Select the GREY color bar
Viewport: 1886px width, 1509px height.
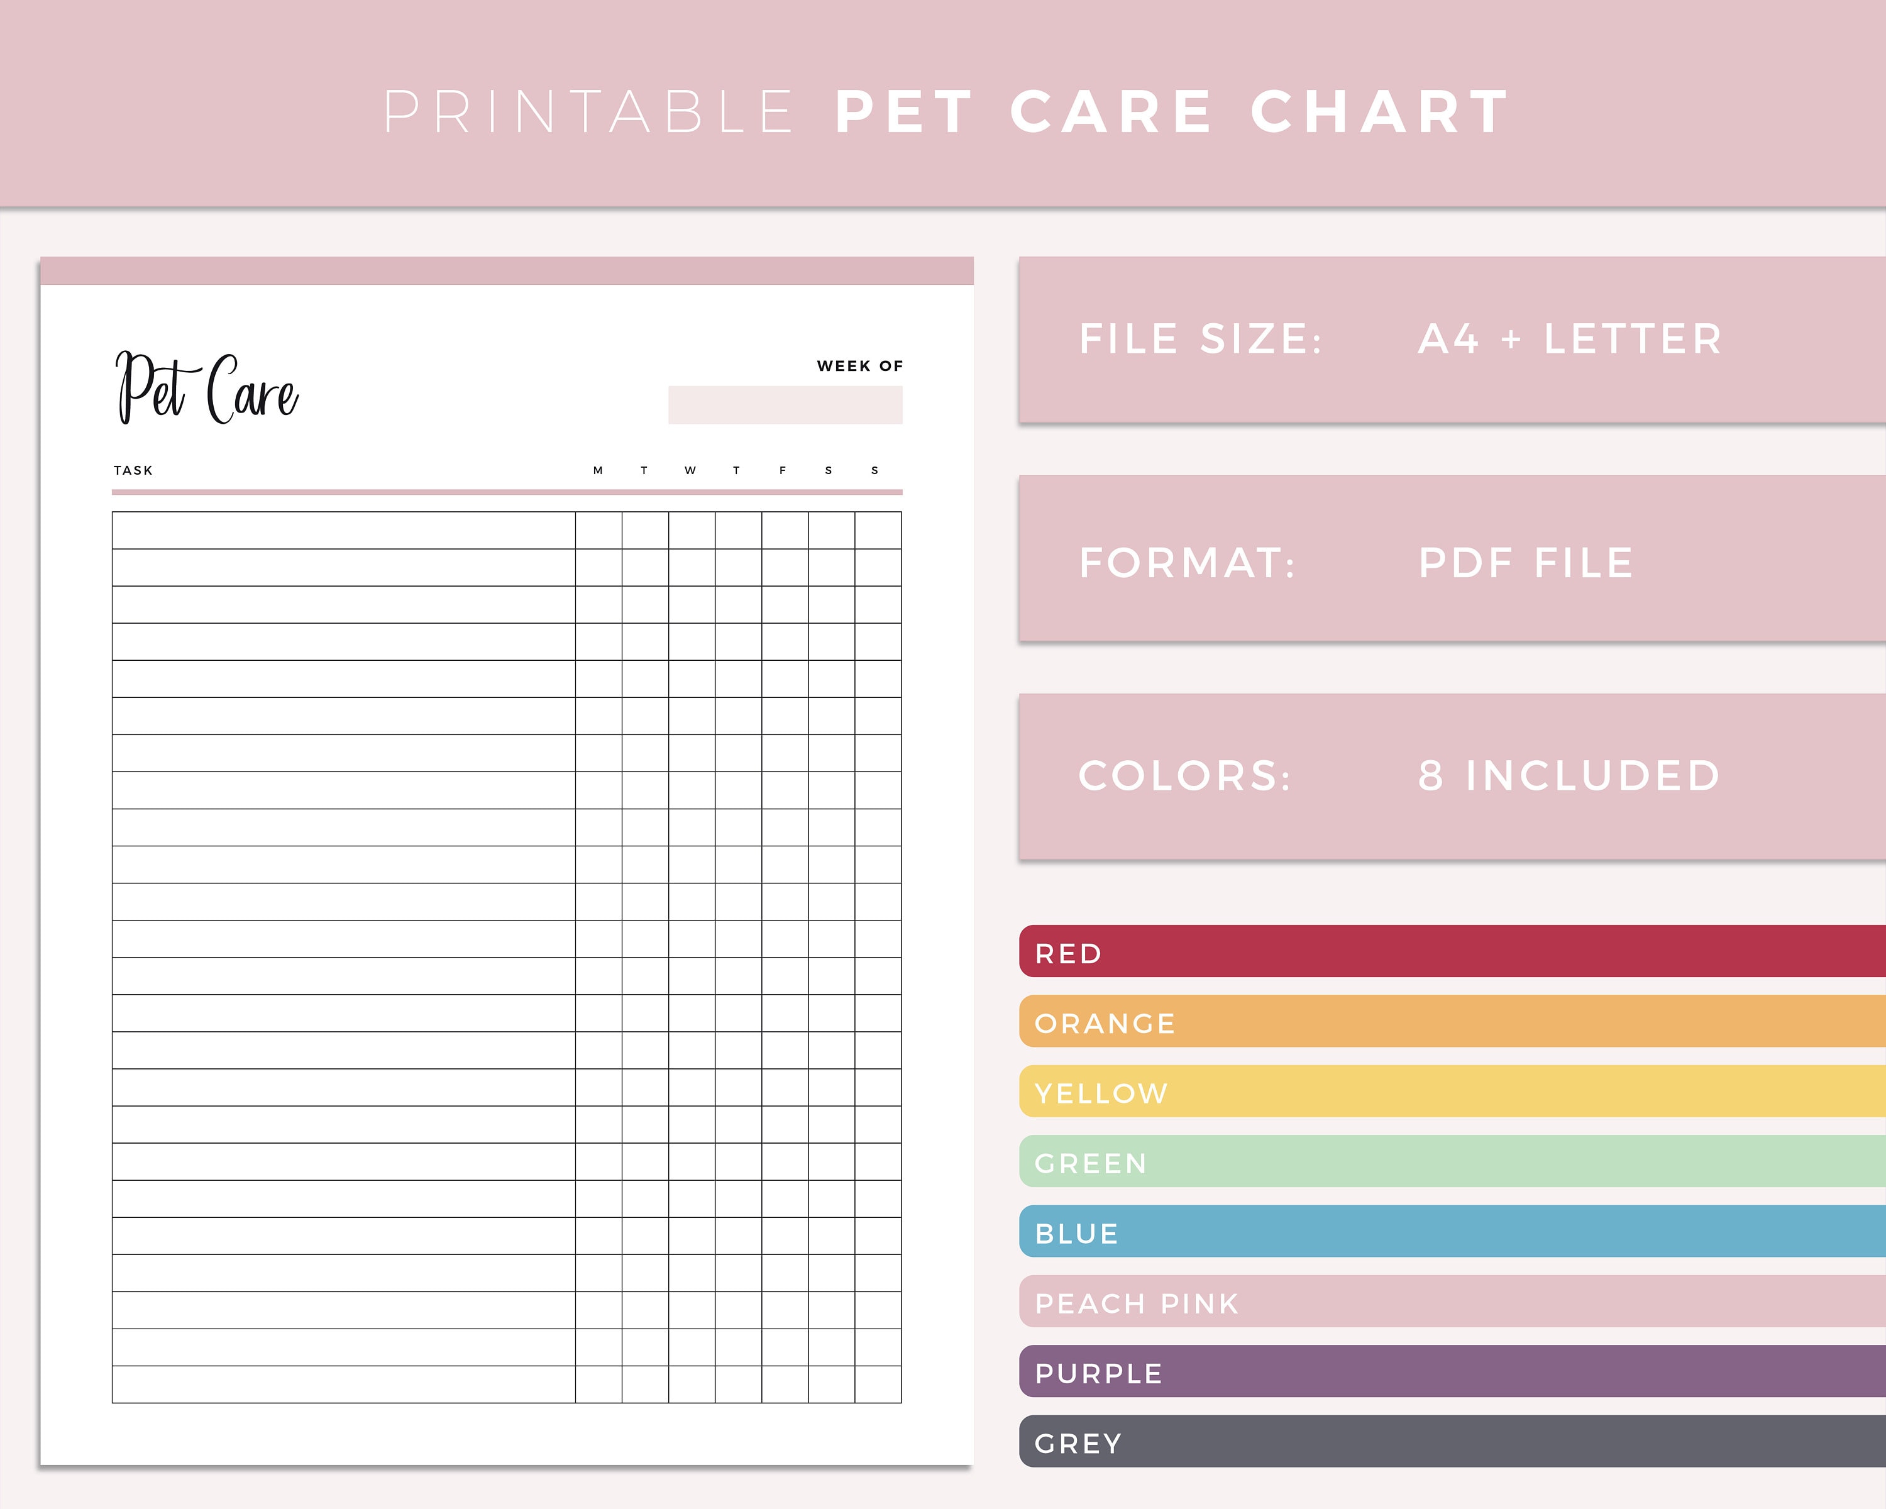[1452, 1440]
